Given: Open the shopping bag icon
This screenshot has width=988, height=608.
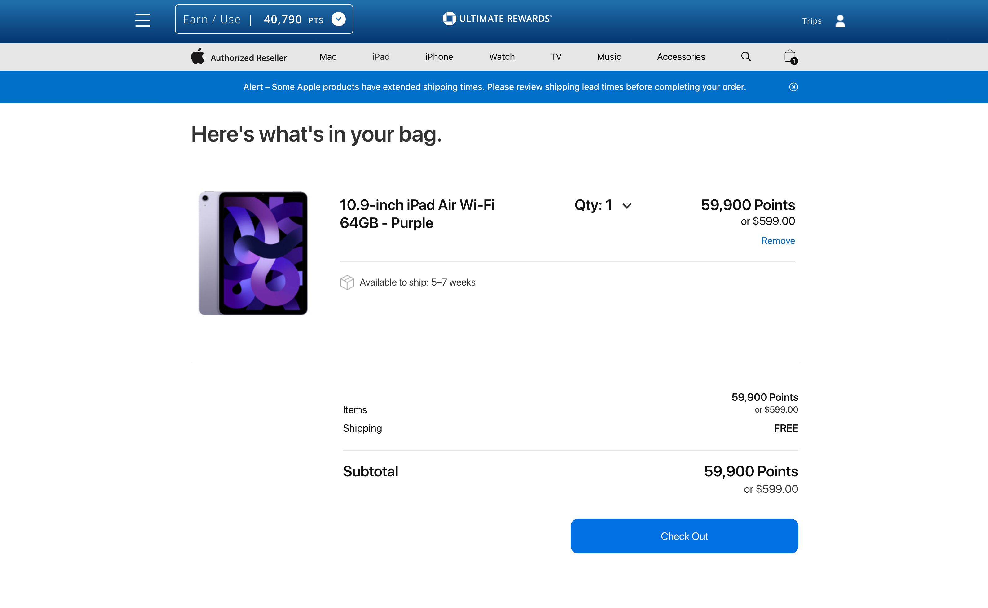Looking at the screenshot, I should point(791,57).
